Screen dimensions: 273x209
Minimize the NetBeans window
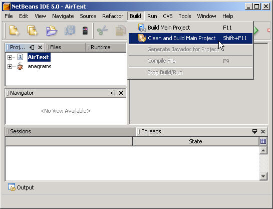tap(248, 7)
